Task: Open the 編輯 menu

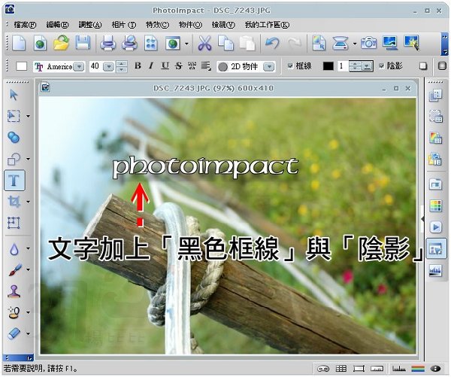Action: coord(57,25)
